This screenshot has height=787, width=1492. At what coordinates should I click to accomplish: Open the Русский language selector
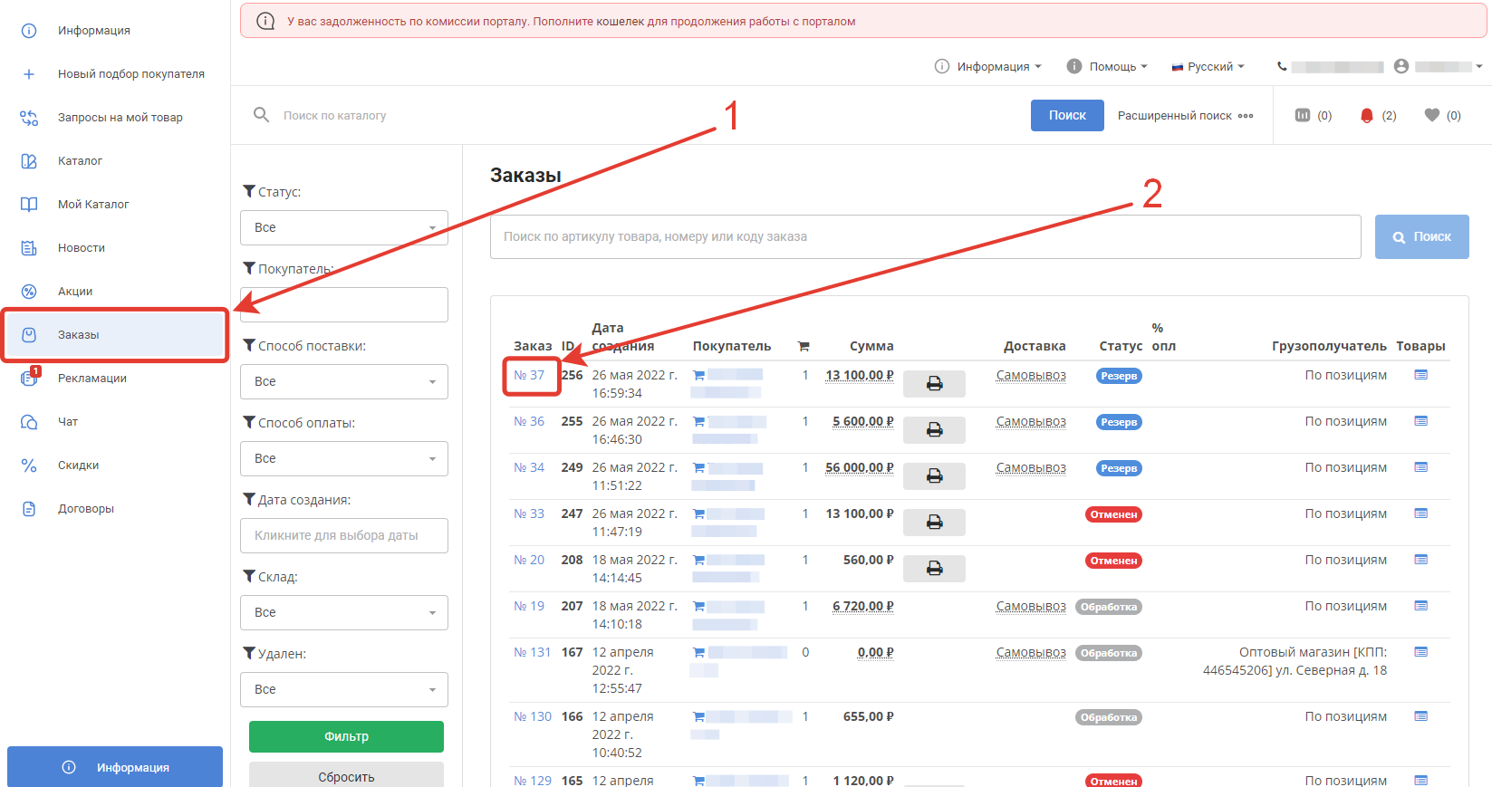[x=1208, y=66]
